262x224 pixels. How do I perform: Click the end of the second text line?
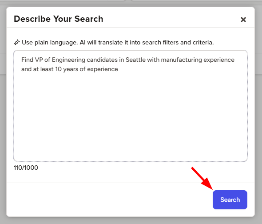point(118,69)
